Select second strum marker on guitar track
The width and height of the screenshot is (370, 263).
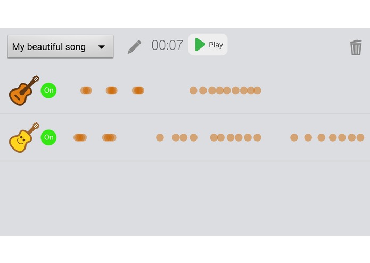click(x=111, y=91)
